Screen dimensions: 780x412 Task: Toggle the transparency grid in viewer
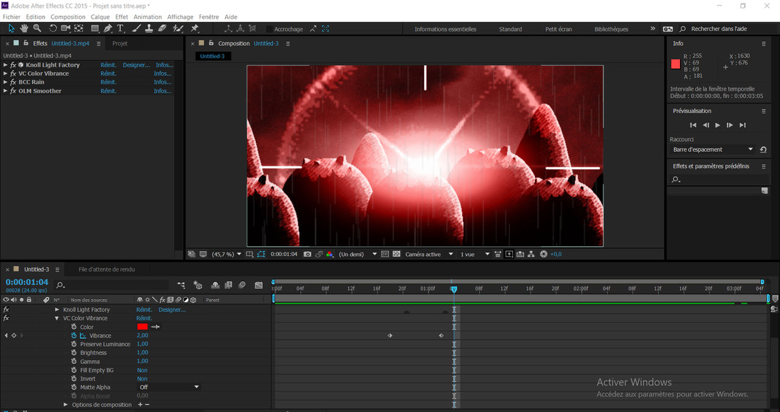click(x=396, y=254)
